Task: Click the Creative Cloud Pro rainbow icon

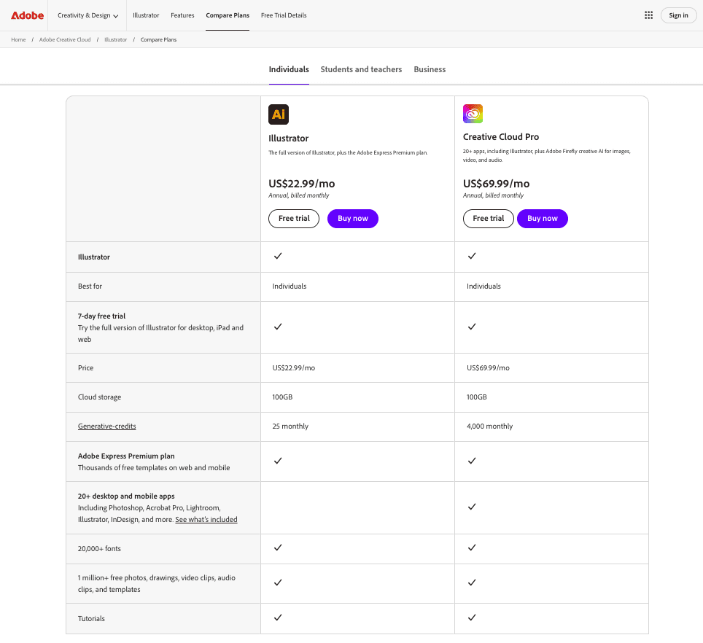Action: [473, 114]
